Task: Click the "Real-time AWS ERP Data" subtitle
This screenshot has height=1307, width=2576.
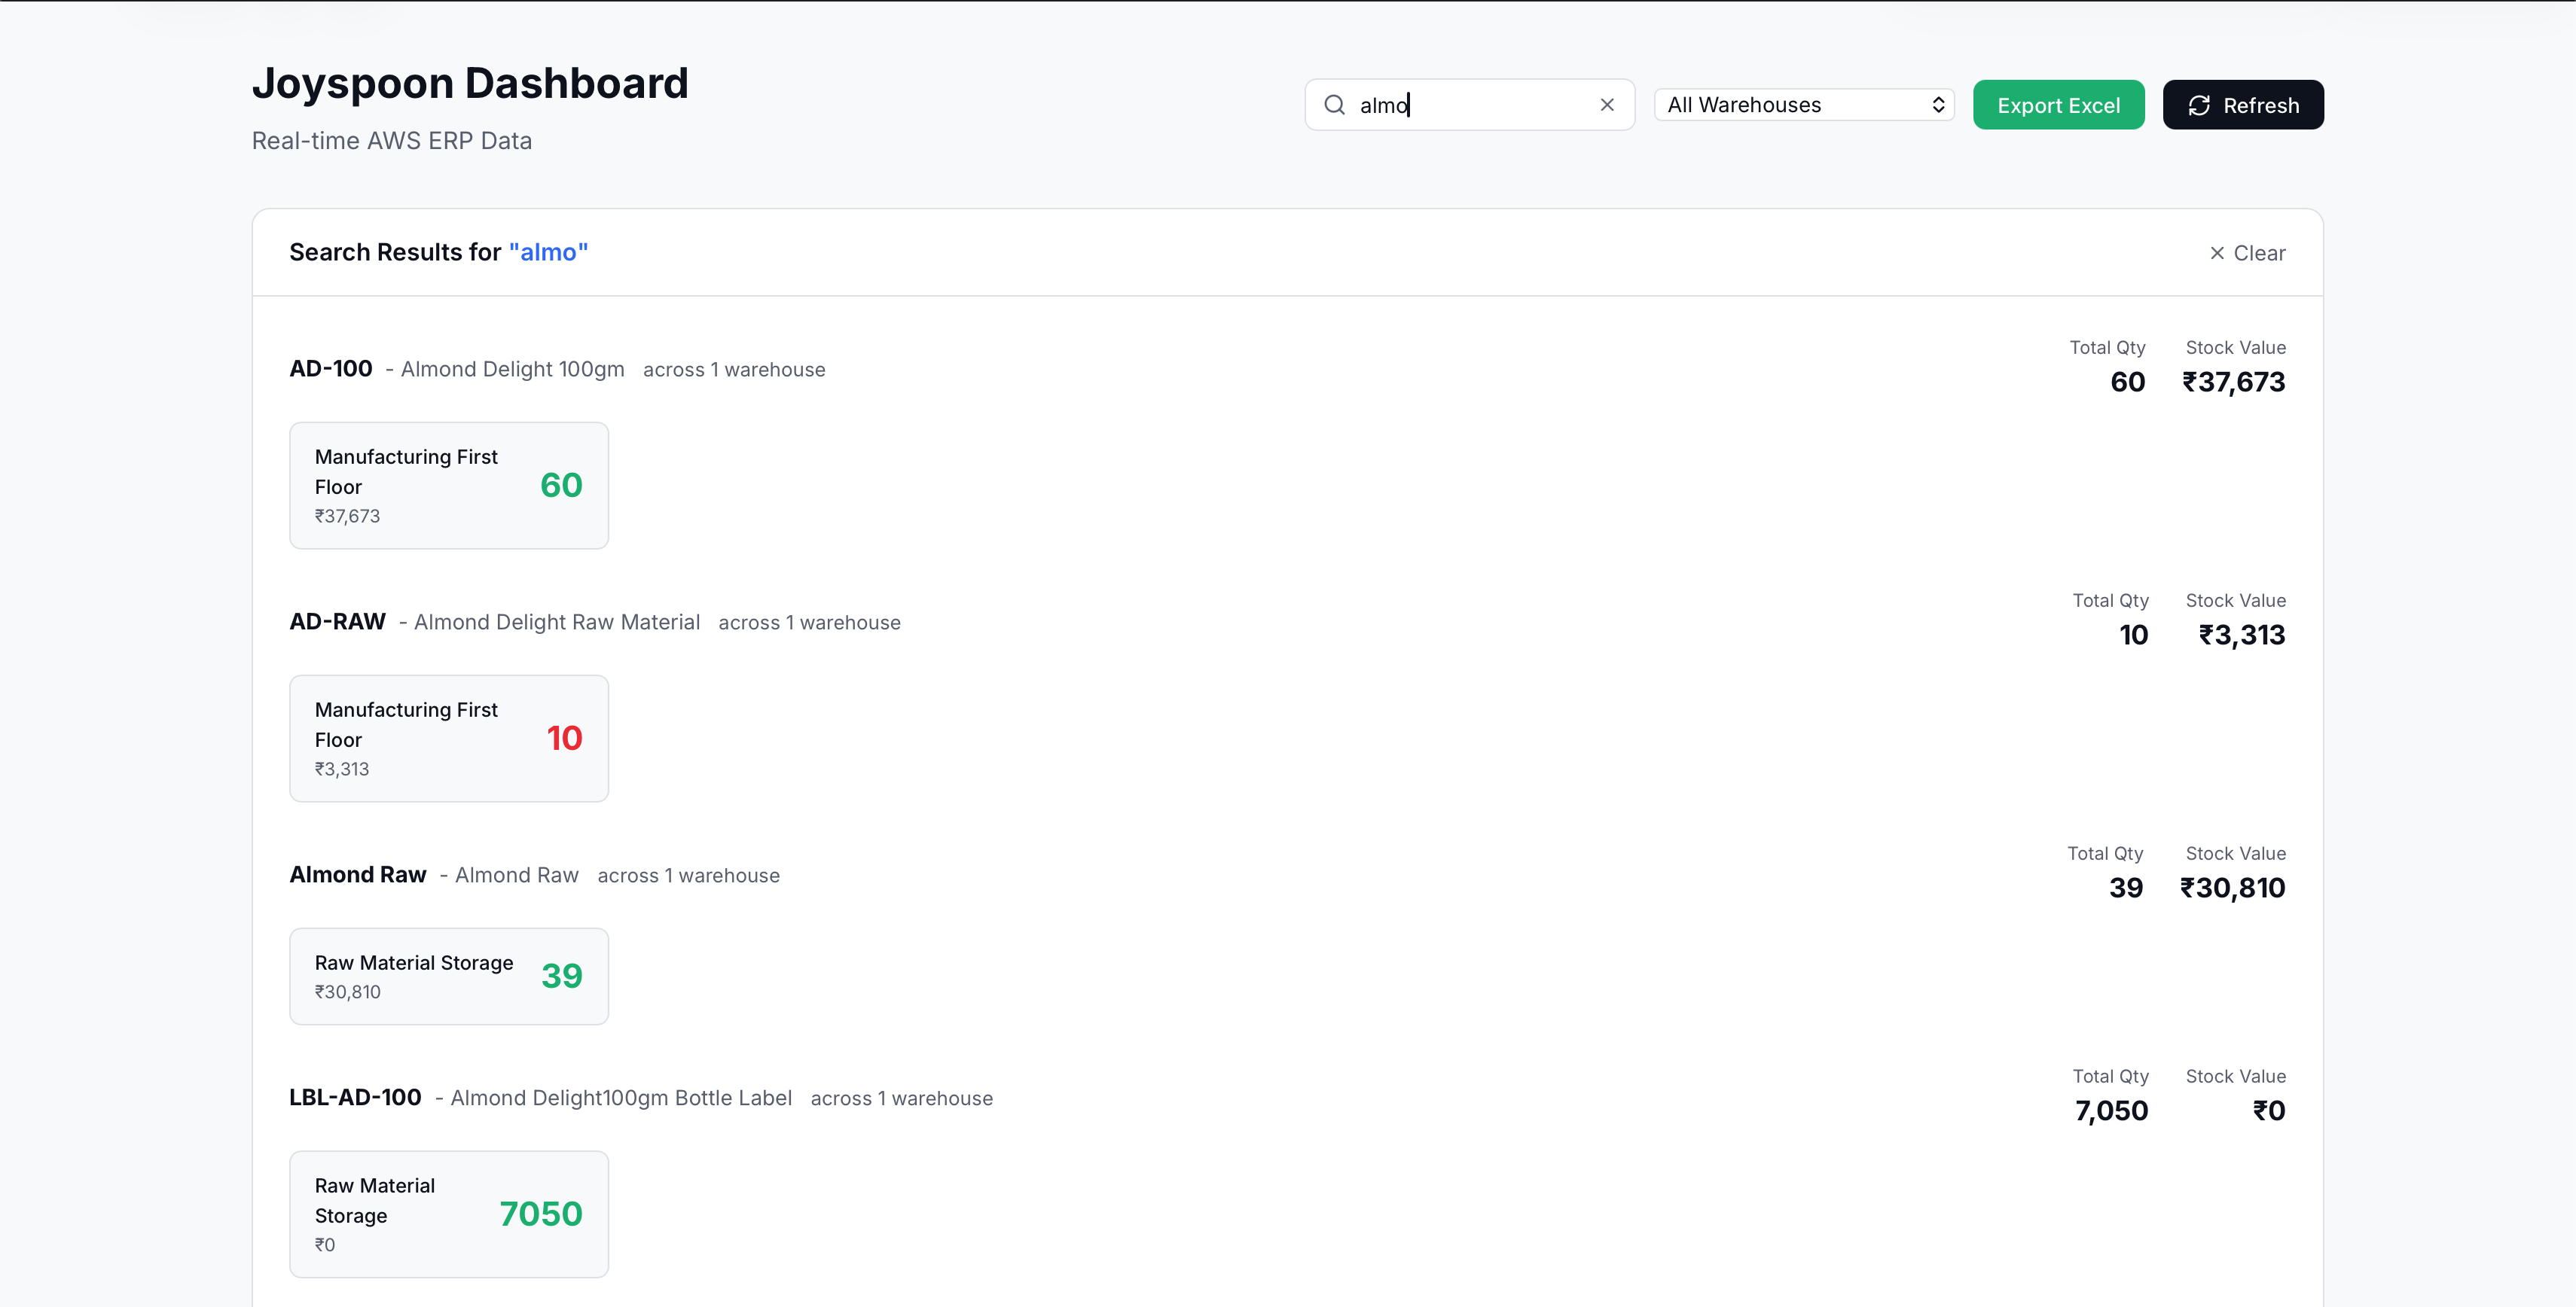Action: [392, 141]
